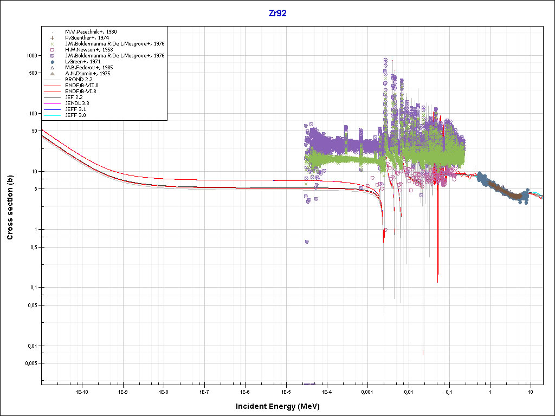Click the open triangle marker for M.B.Fedorov+
Screen dimensions: 555x416
point(53,68)
